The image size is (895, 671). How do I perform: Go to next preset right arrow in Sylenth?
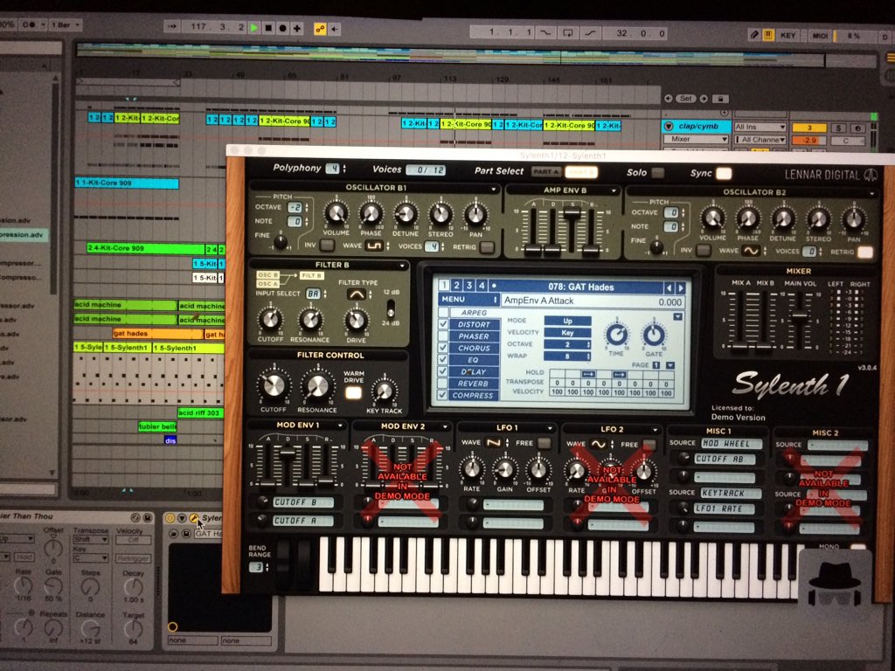(680, 288)
